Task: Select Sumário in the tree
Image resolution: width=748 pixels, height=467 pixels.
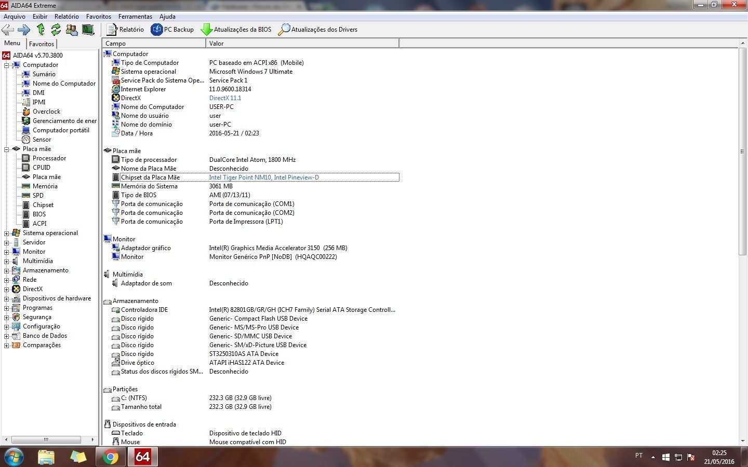Action: pyautogui.click(x=44, y=74)
